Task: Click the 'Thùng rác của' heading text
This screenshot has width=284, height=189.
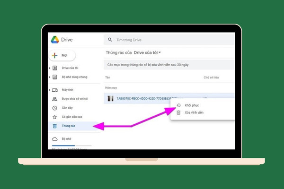Action: [119, 52]
